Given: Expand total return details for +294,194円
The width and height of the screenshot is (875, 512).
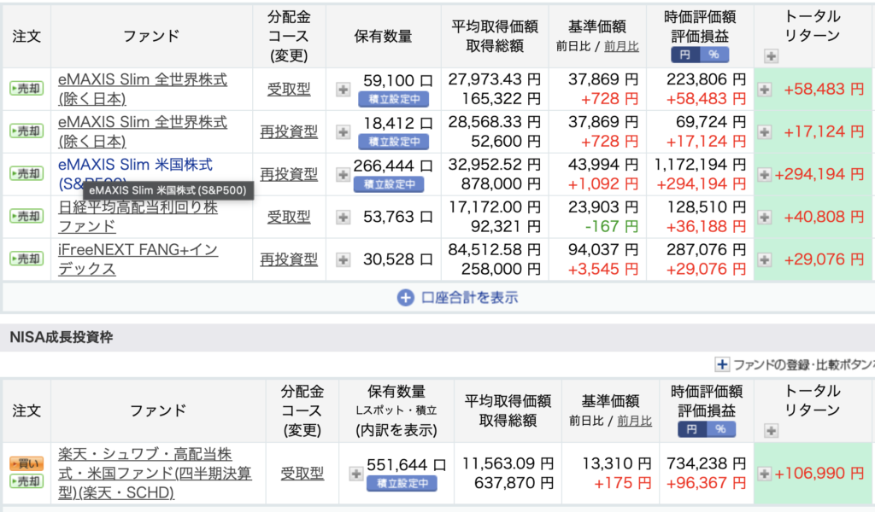Looking at the screenshot, I should pyautogui.click(x=764, y=174).
